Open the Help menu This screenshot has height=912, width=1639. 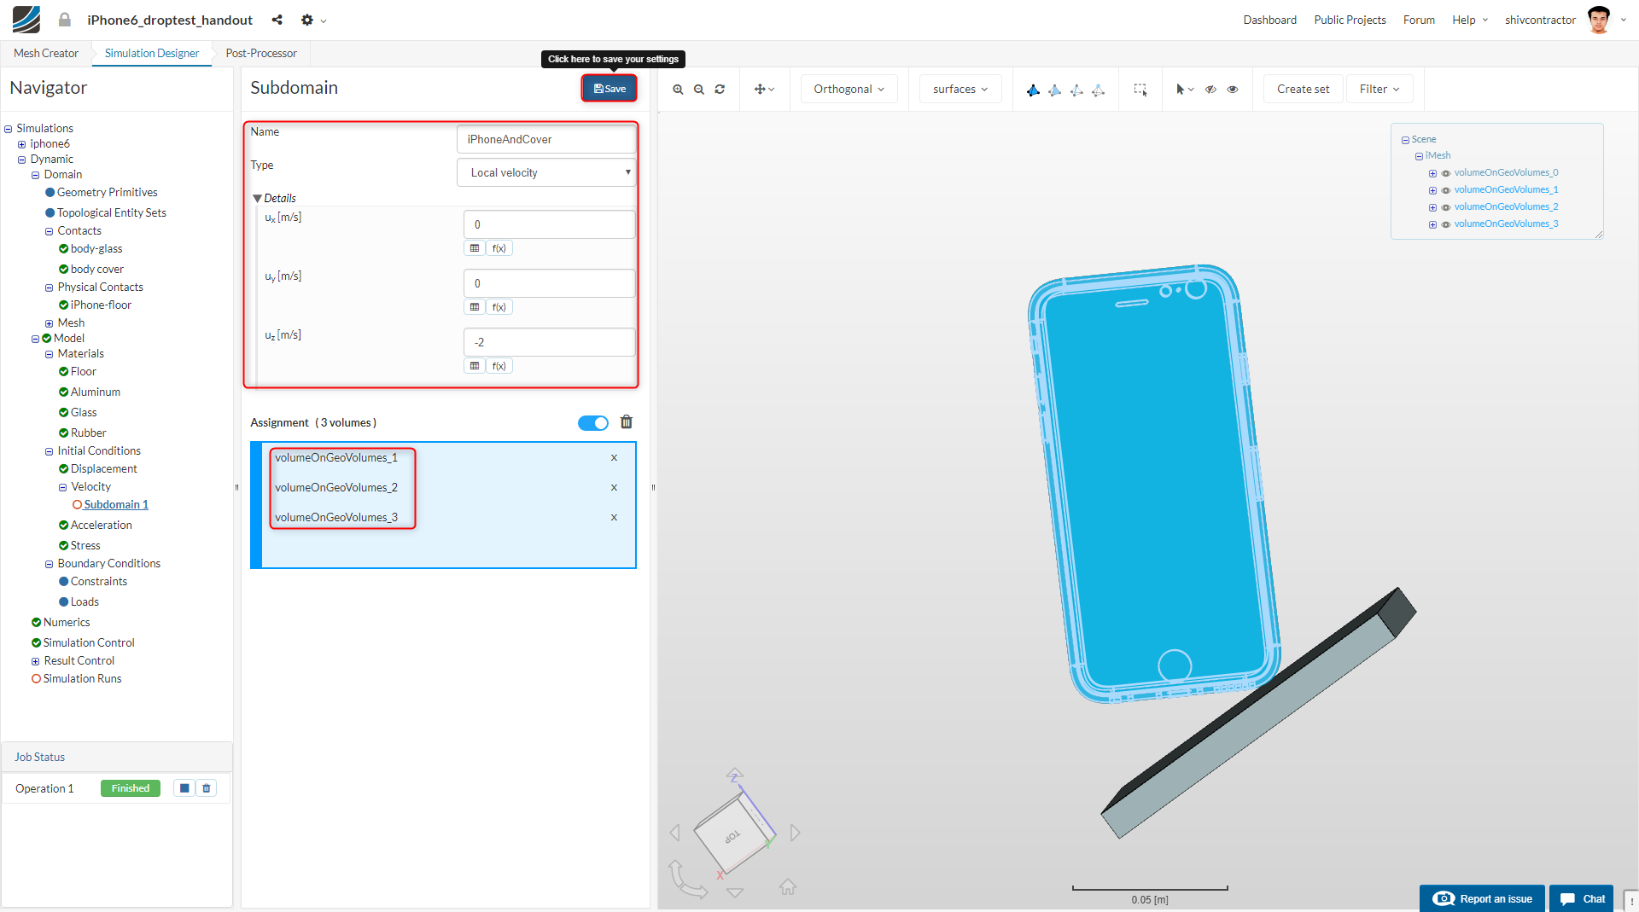coord(1470,20)
